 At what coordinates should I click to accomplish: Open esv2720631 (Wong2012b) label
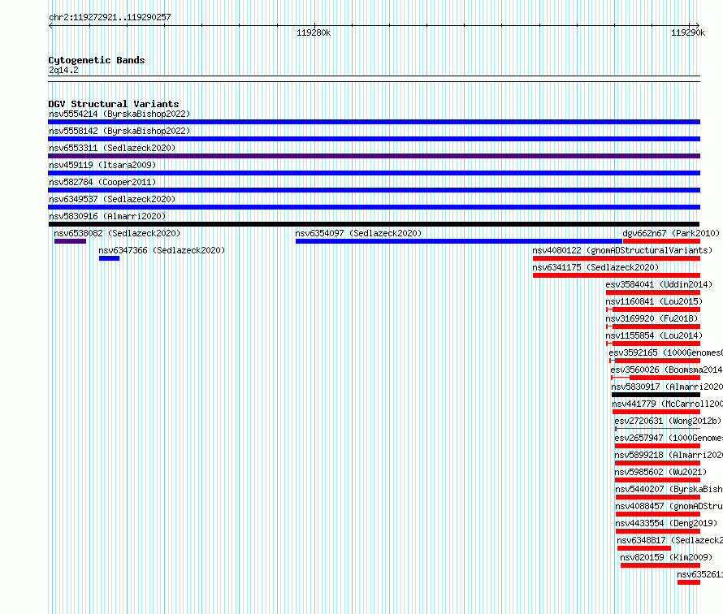click(668, 421)
